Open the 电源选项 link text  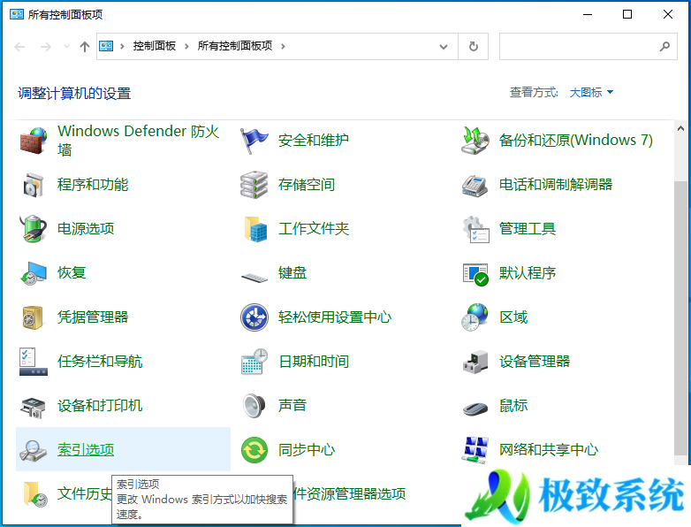click(86, 228)
